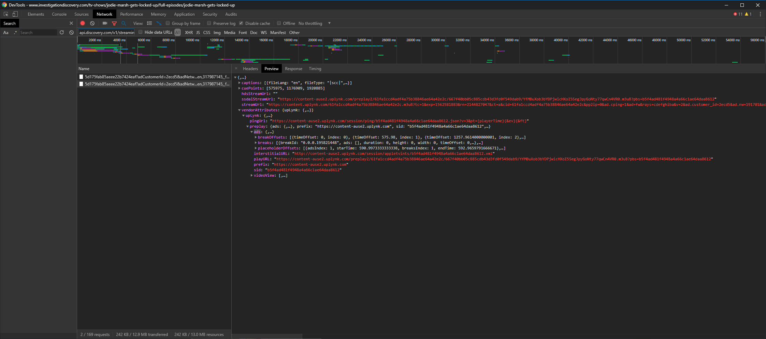Image resolution: width=766 pixels, height=339 pixels.
Task: Select the inspect element tool
Action: pyautogui.click(x=5, y=14)
